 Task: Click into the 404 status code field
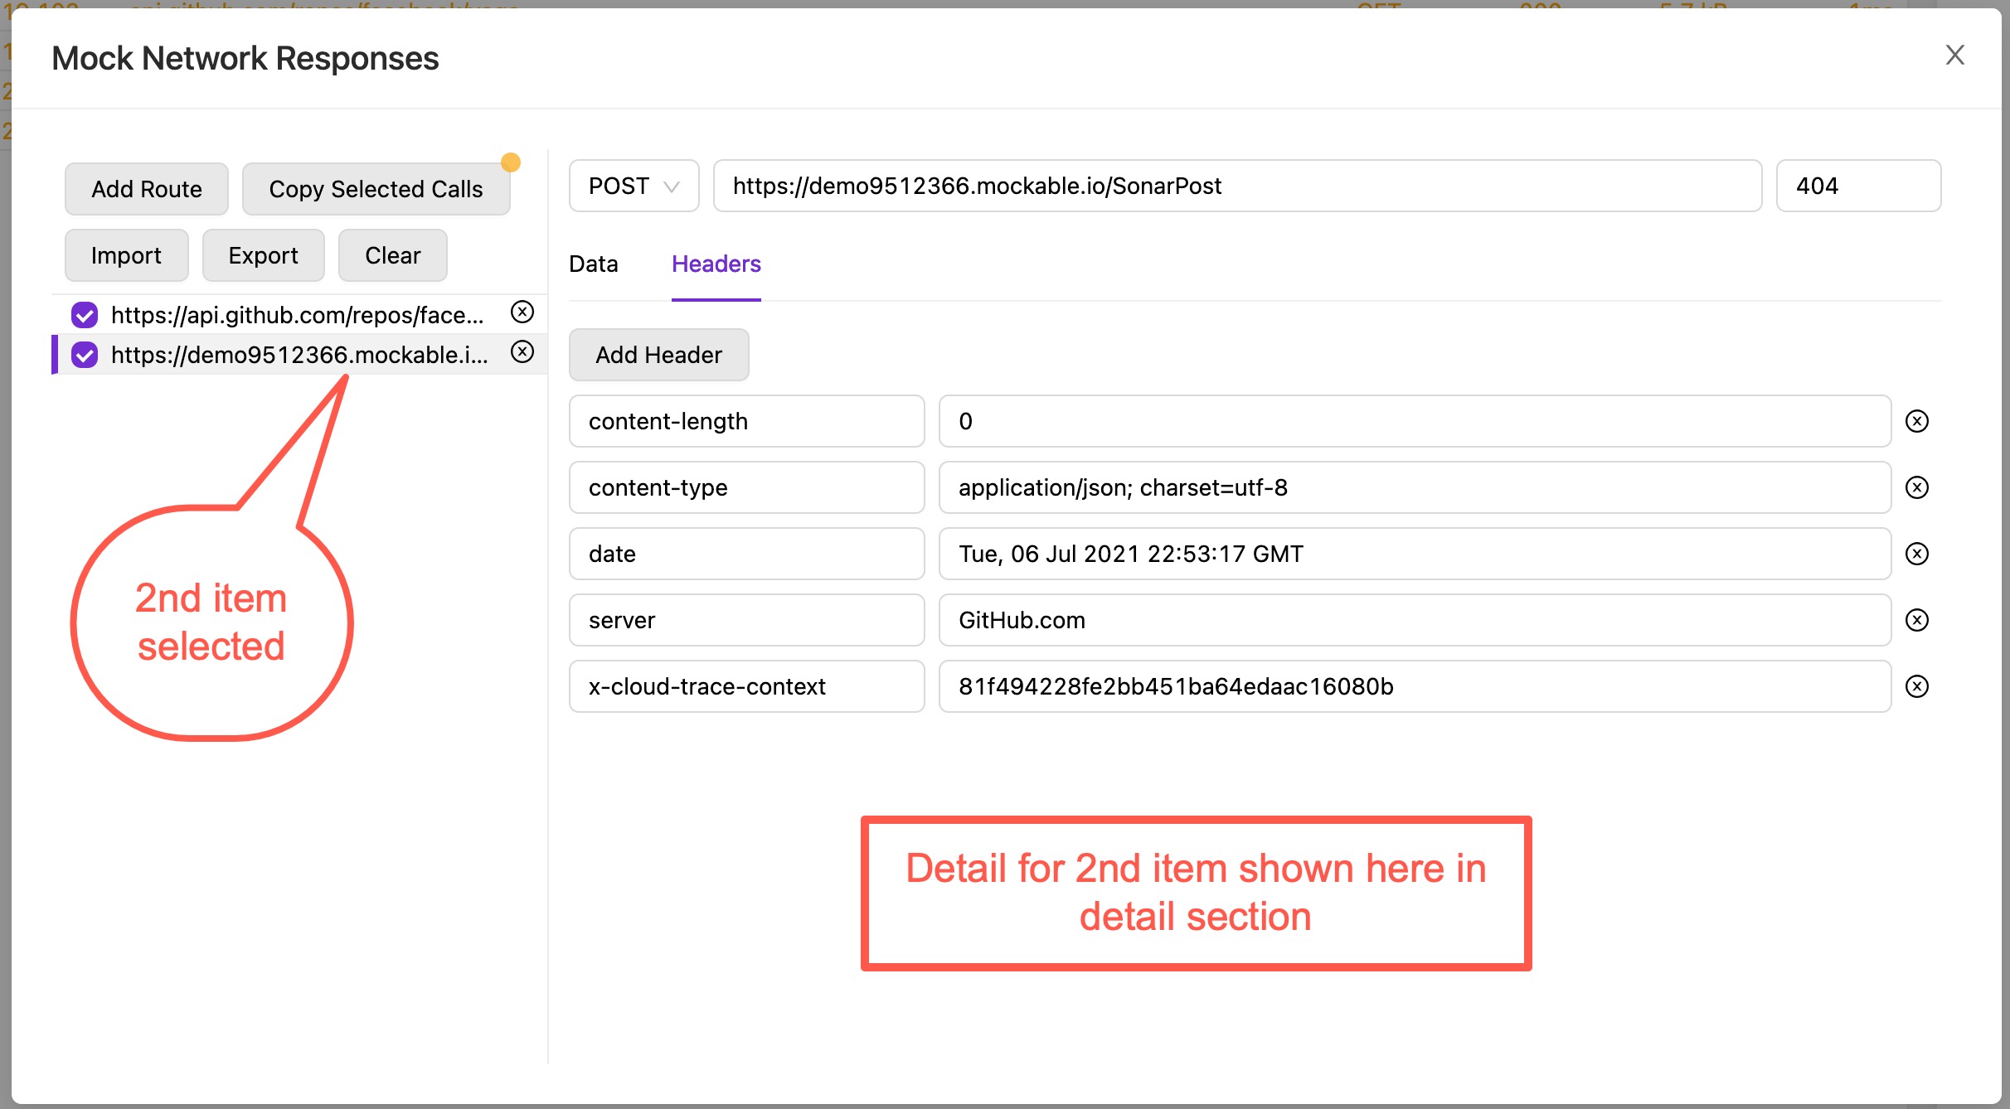[x=1857, y=186]
